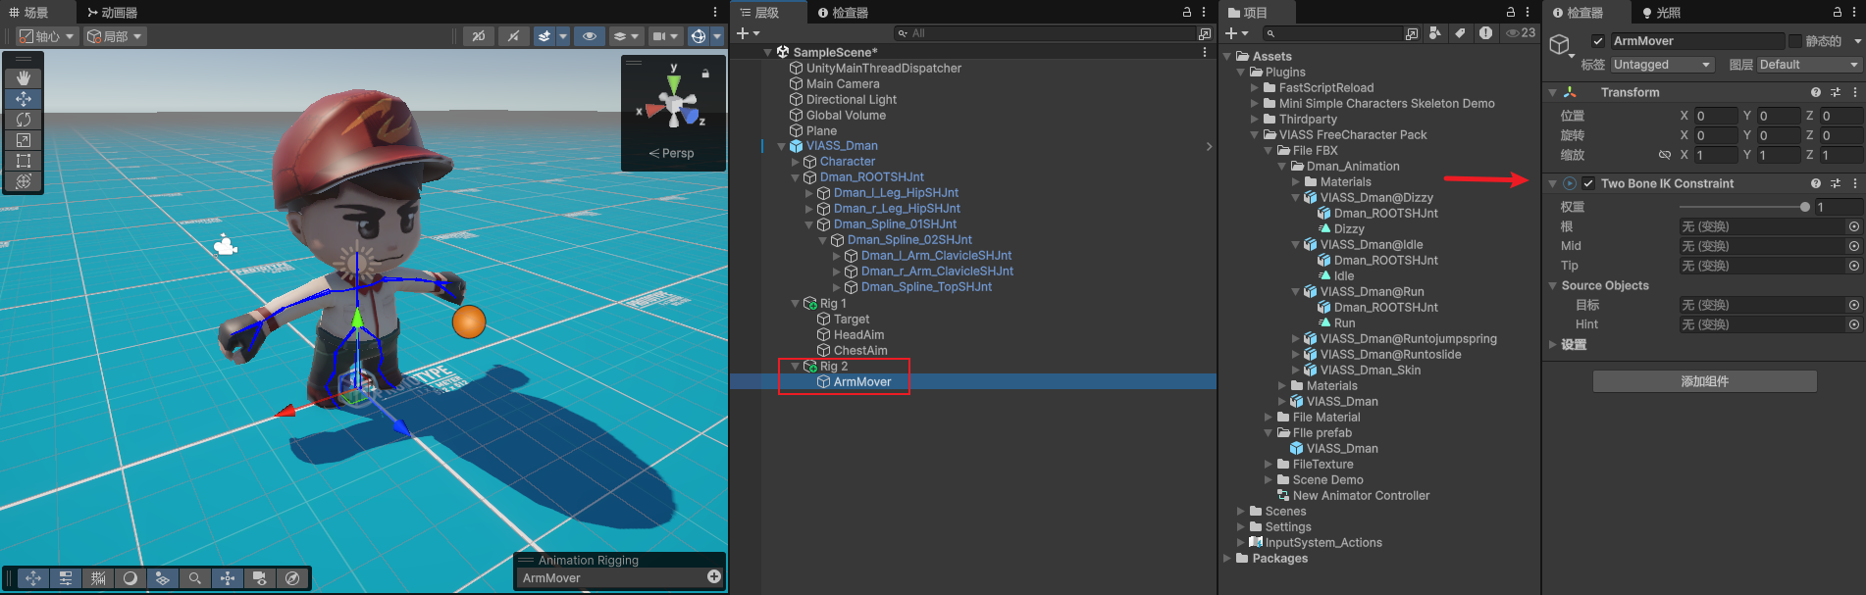Image resolution: width=1866 pixels, height=595 pixels.
Task: Toggle ArmMover active checkbox
Action: coord(1598,41)
